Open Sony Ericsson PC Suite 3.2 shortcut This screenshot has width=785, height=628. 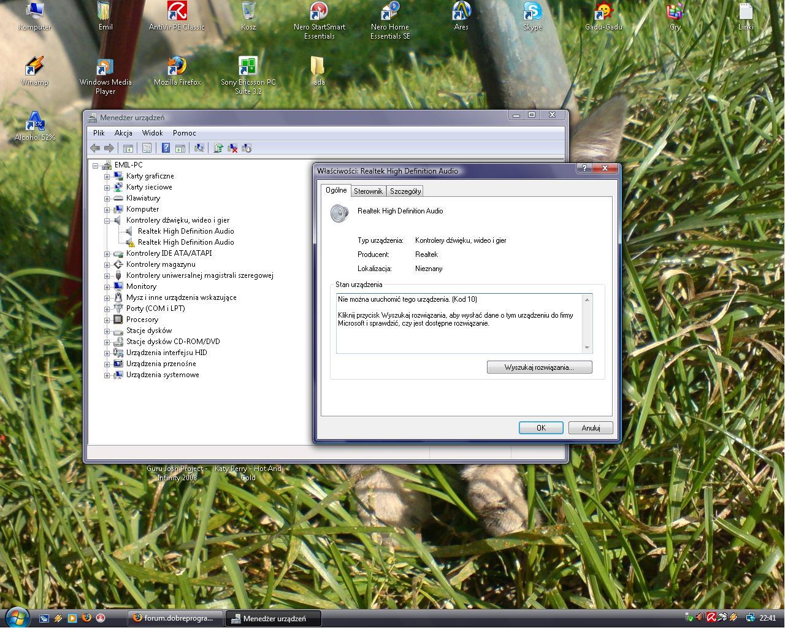[x=248, y=76]
